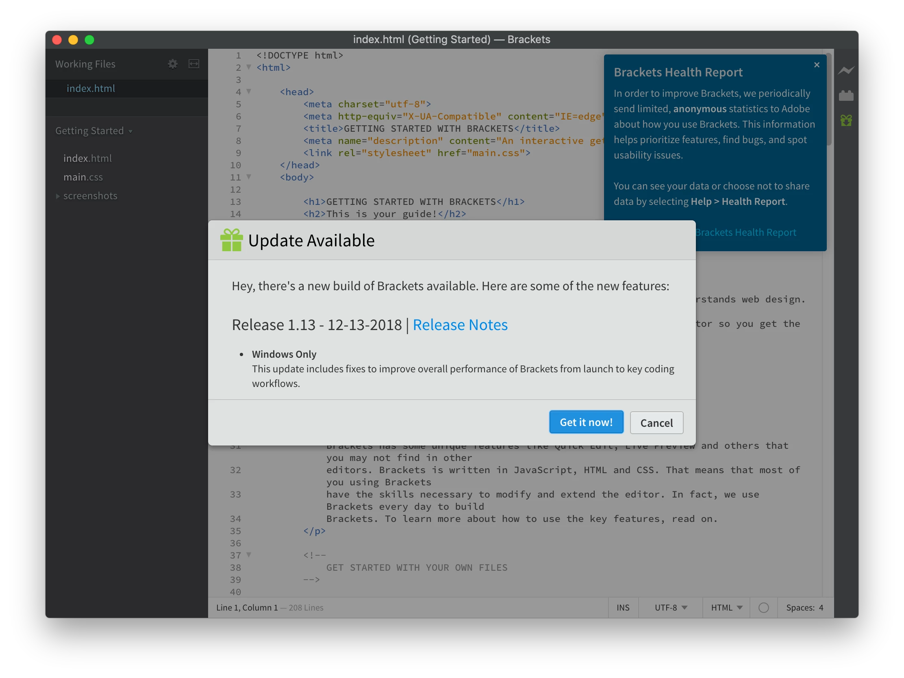Image resolution: width=904 pixels, height=678 pixels.
Task: Open Working Files gear settings
Action: pos(172,64)
